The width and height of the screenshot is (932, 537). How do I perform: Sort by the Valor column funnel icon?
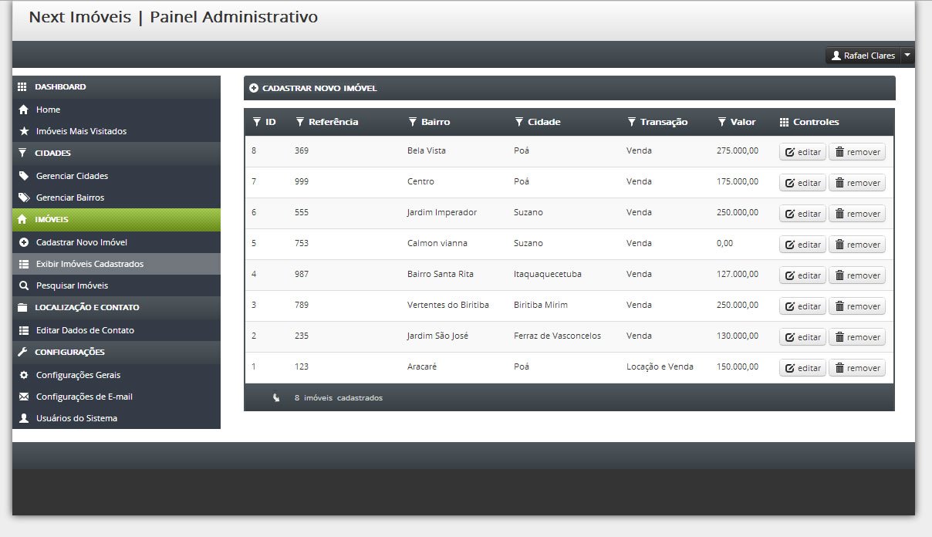722,122
